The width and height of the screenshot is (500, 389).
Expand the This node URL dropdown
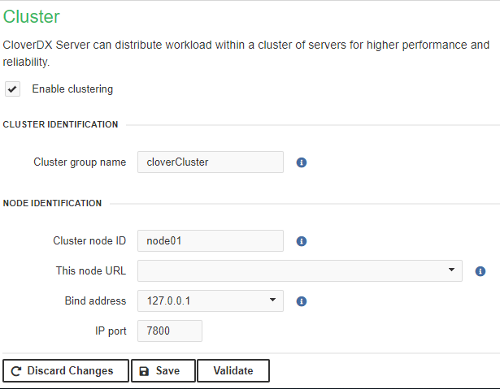[300, 270]
